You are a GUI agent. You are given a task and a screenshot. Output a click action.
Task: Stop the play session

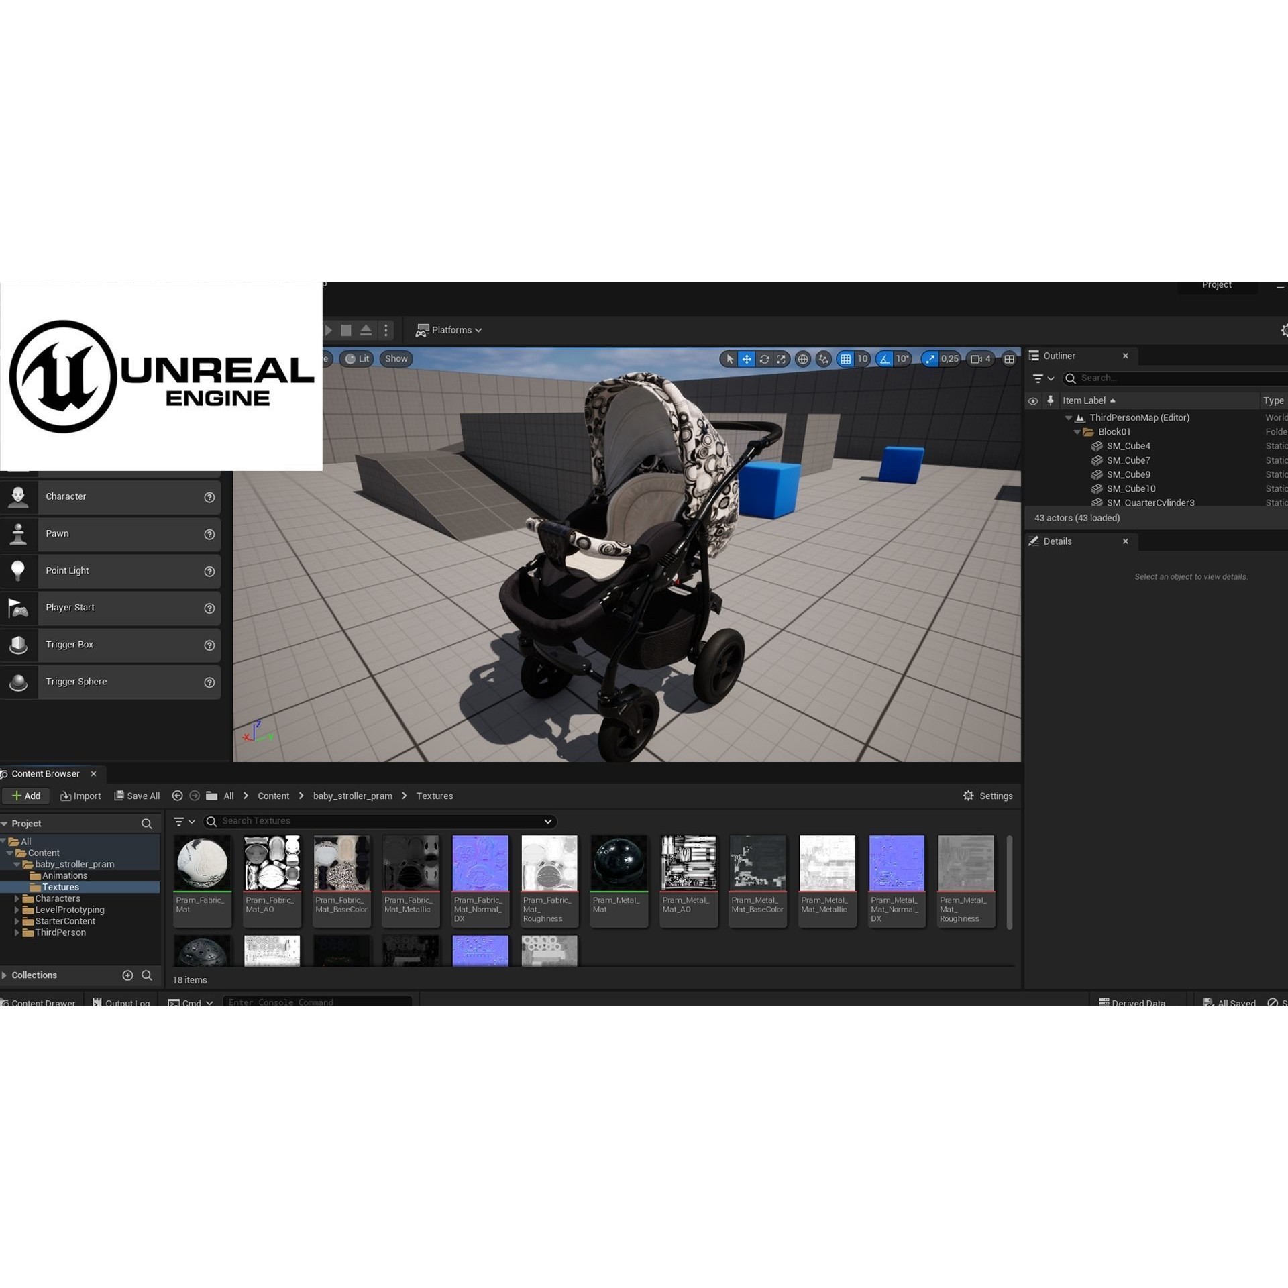pos(346,330)
